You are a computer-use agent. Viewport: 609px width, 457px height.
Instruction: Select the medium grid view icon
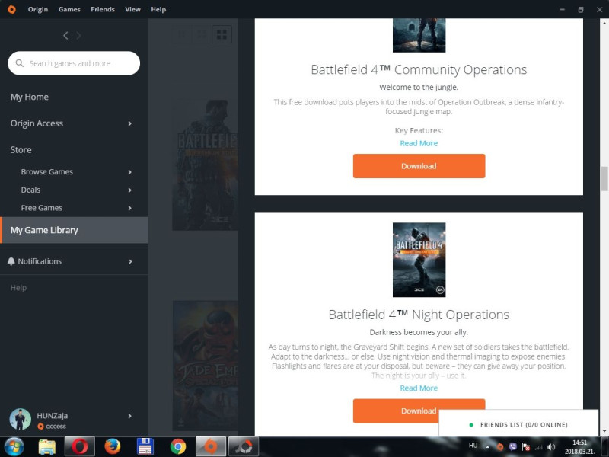tap(202, 34)
